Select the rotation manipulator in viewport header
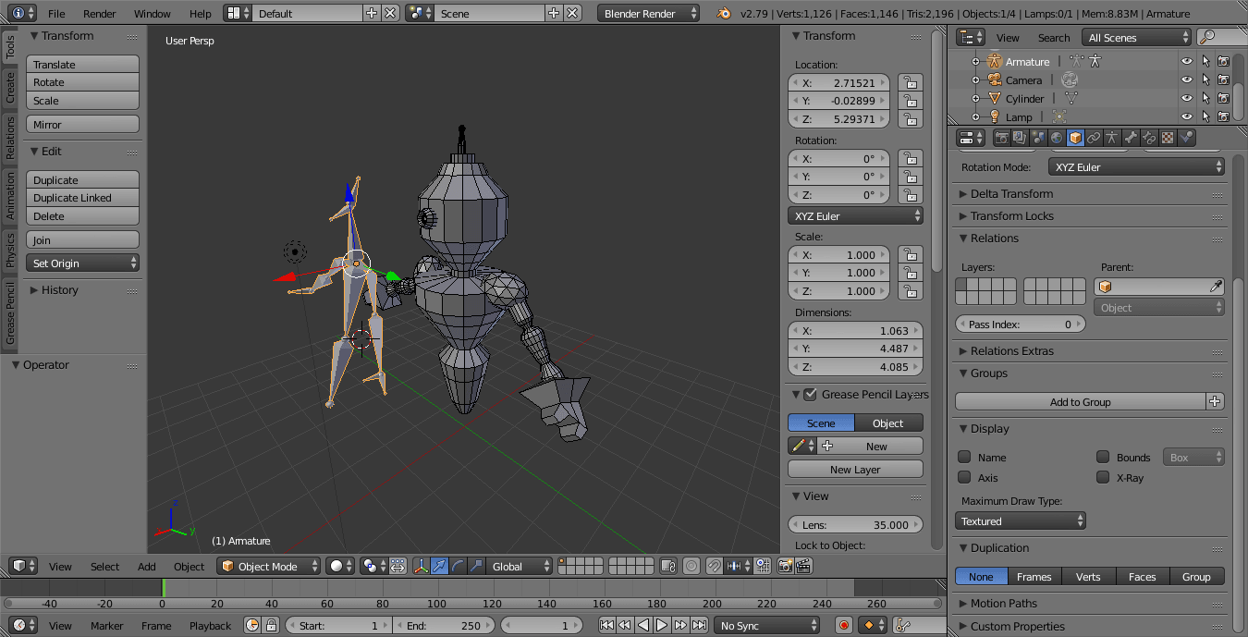 457,566
